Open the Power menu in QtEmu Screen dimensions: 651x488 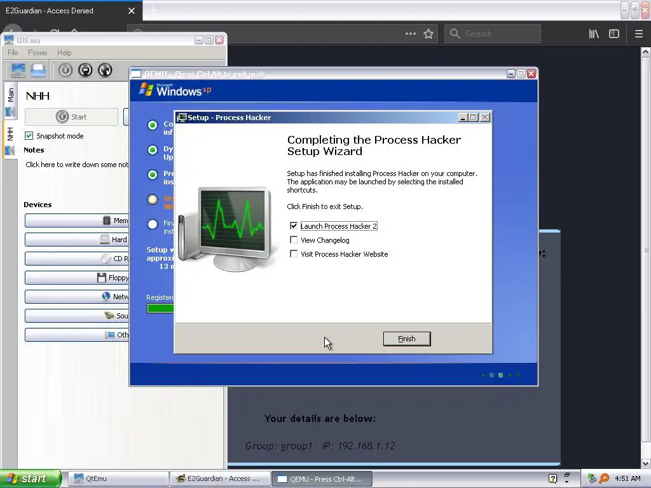point(38,53)
